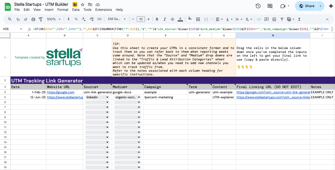Click the https://google.com link in row 4
335x170 pixels.
click(x=61, y=92)
